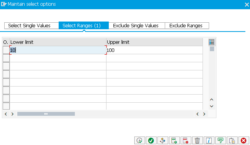Click the vertical scroll down chevron
This screenshot has height=145, width=250.
pyautogui.click(x=211, y=106)
